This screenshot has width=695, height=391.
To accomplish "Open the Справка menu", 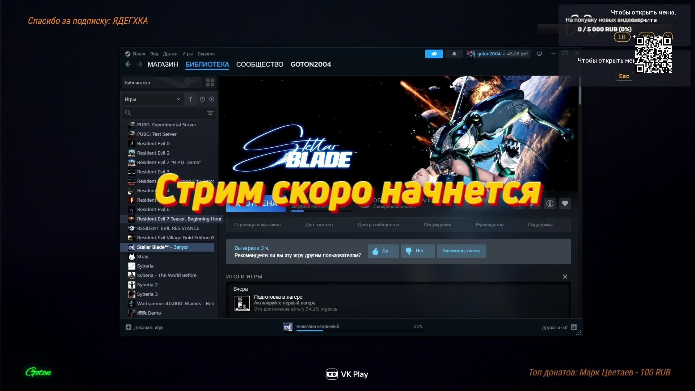I will click(206, 54).
